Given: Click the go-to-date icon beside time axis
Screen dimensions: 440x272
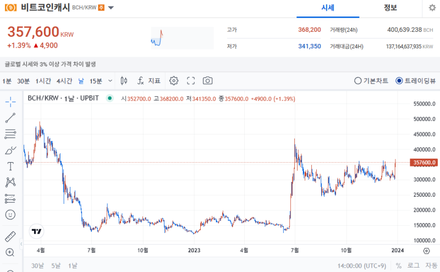Looking at the screenshot, I should click(x=427, y=251).
